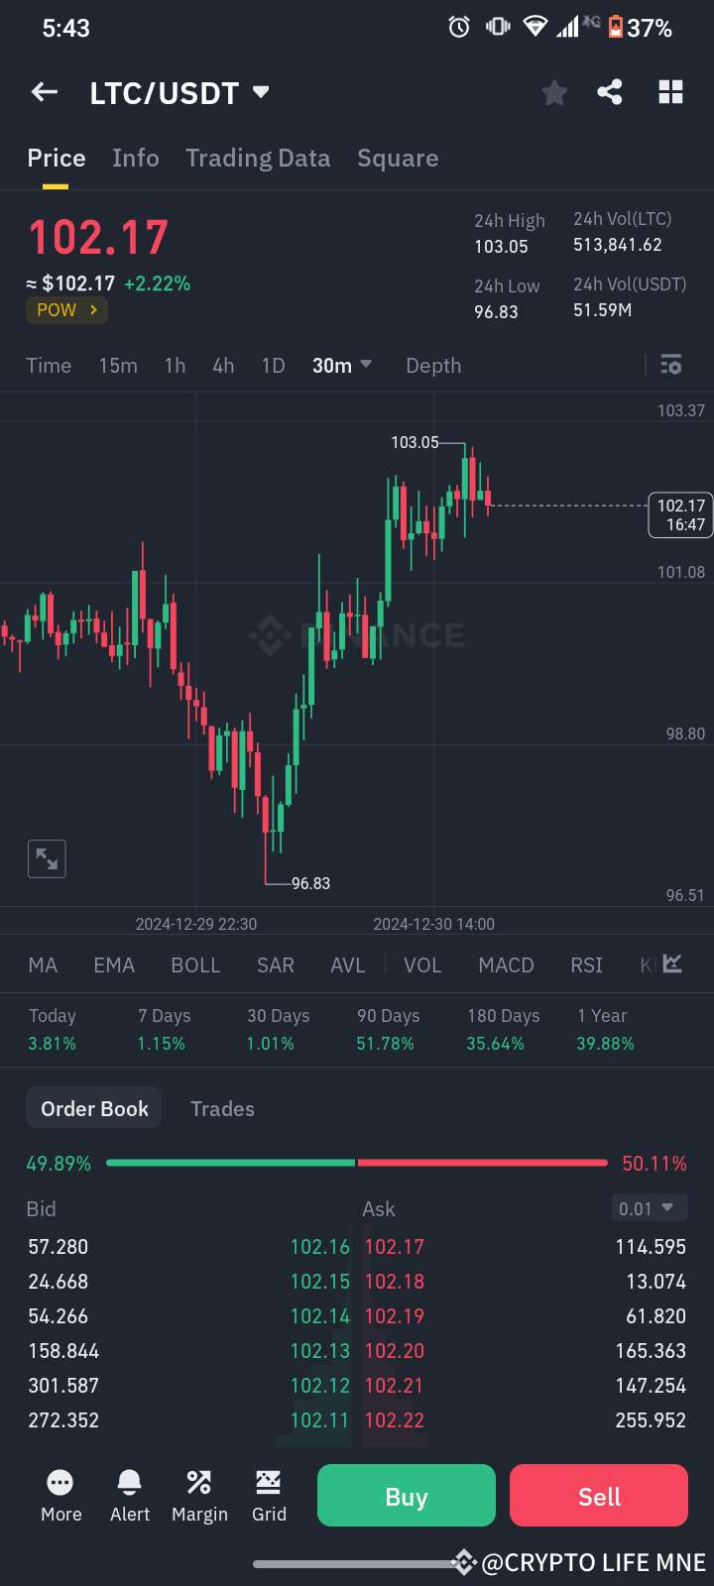Open the 30m timeframe dropdown

pos(342,365)
